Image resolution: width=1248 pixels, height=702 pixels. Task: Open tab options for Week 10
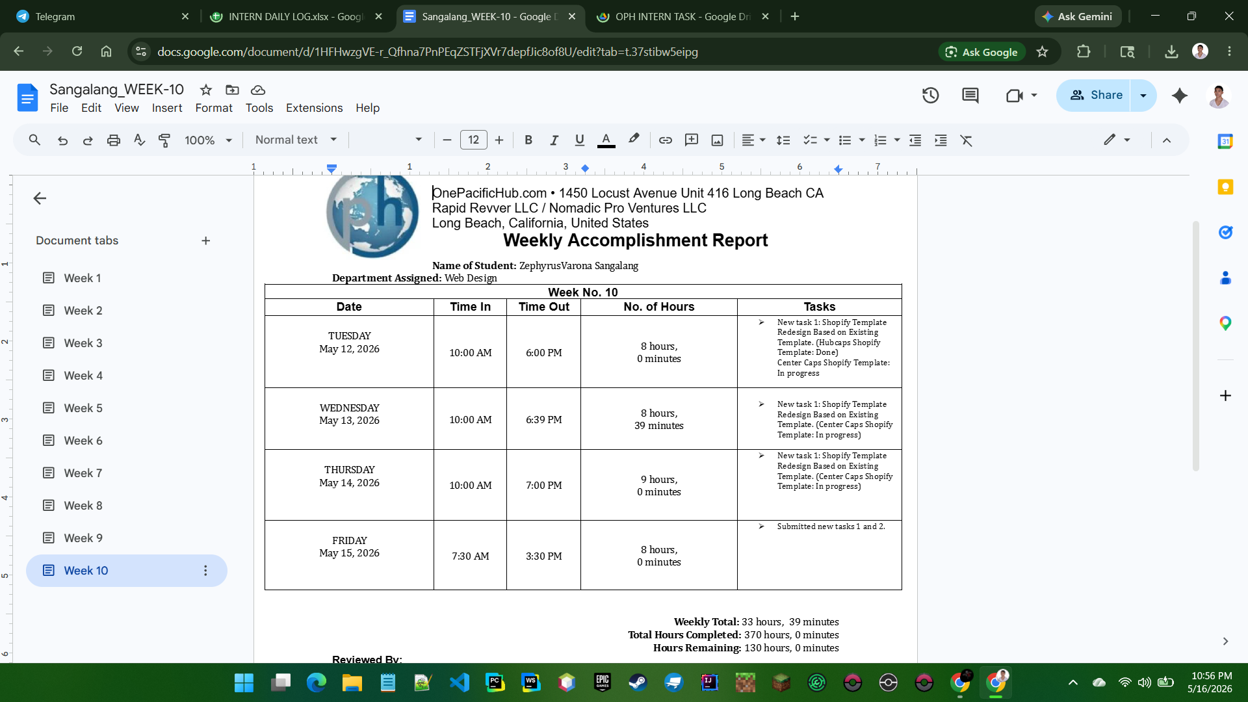[x=205, y=571]
